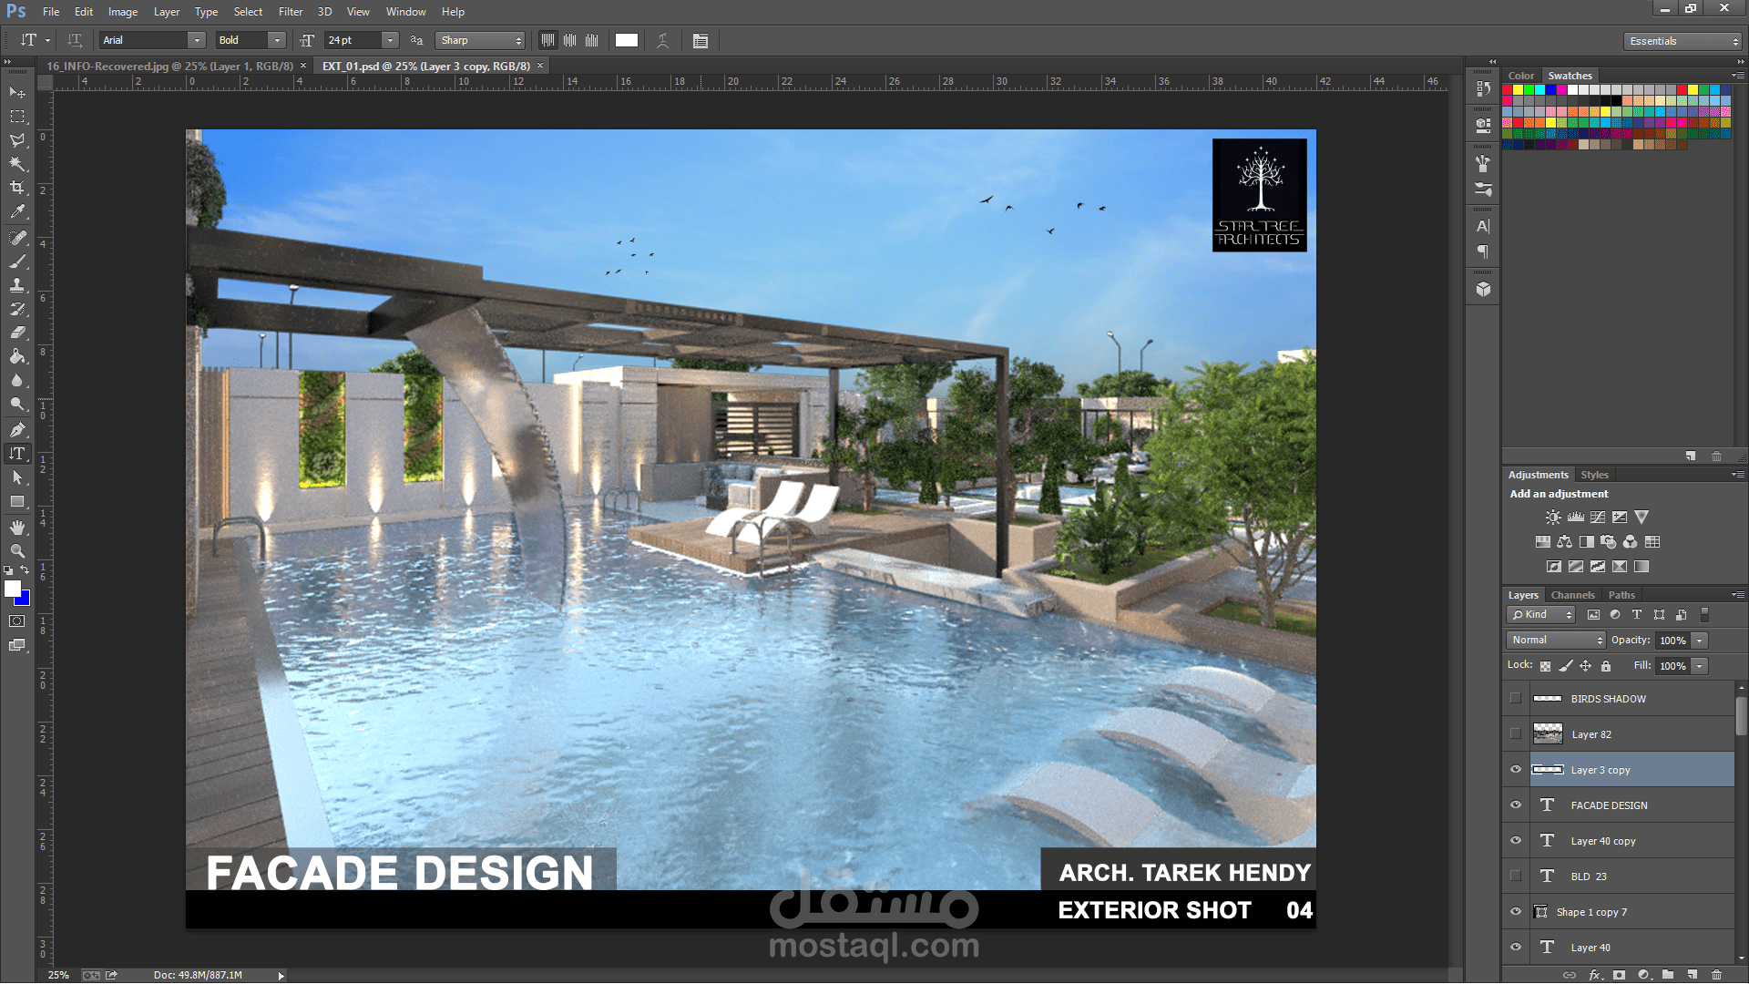Click the white text color swatch
The image size is (1749, 984).
point(626,40)
